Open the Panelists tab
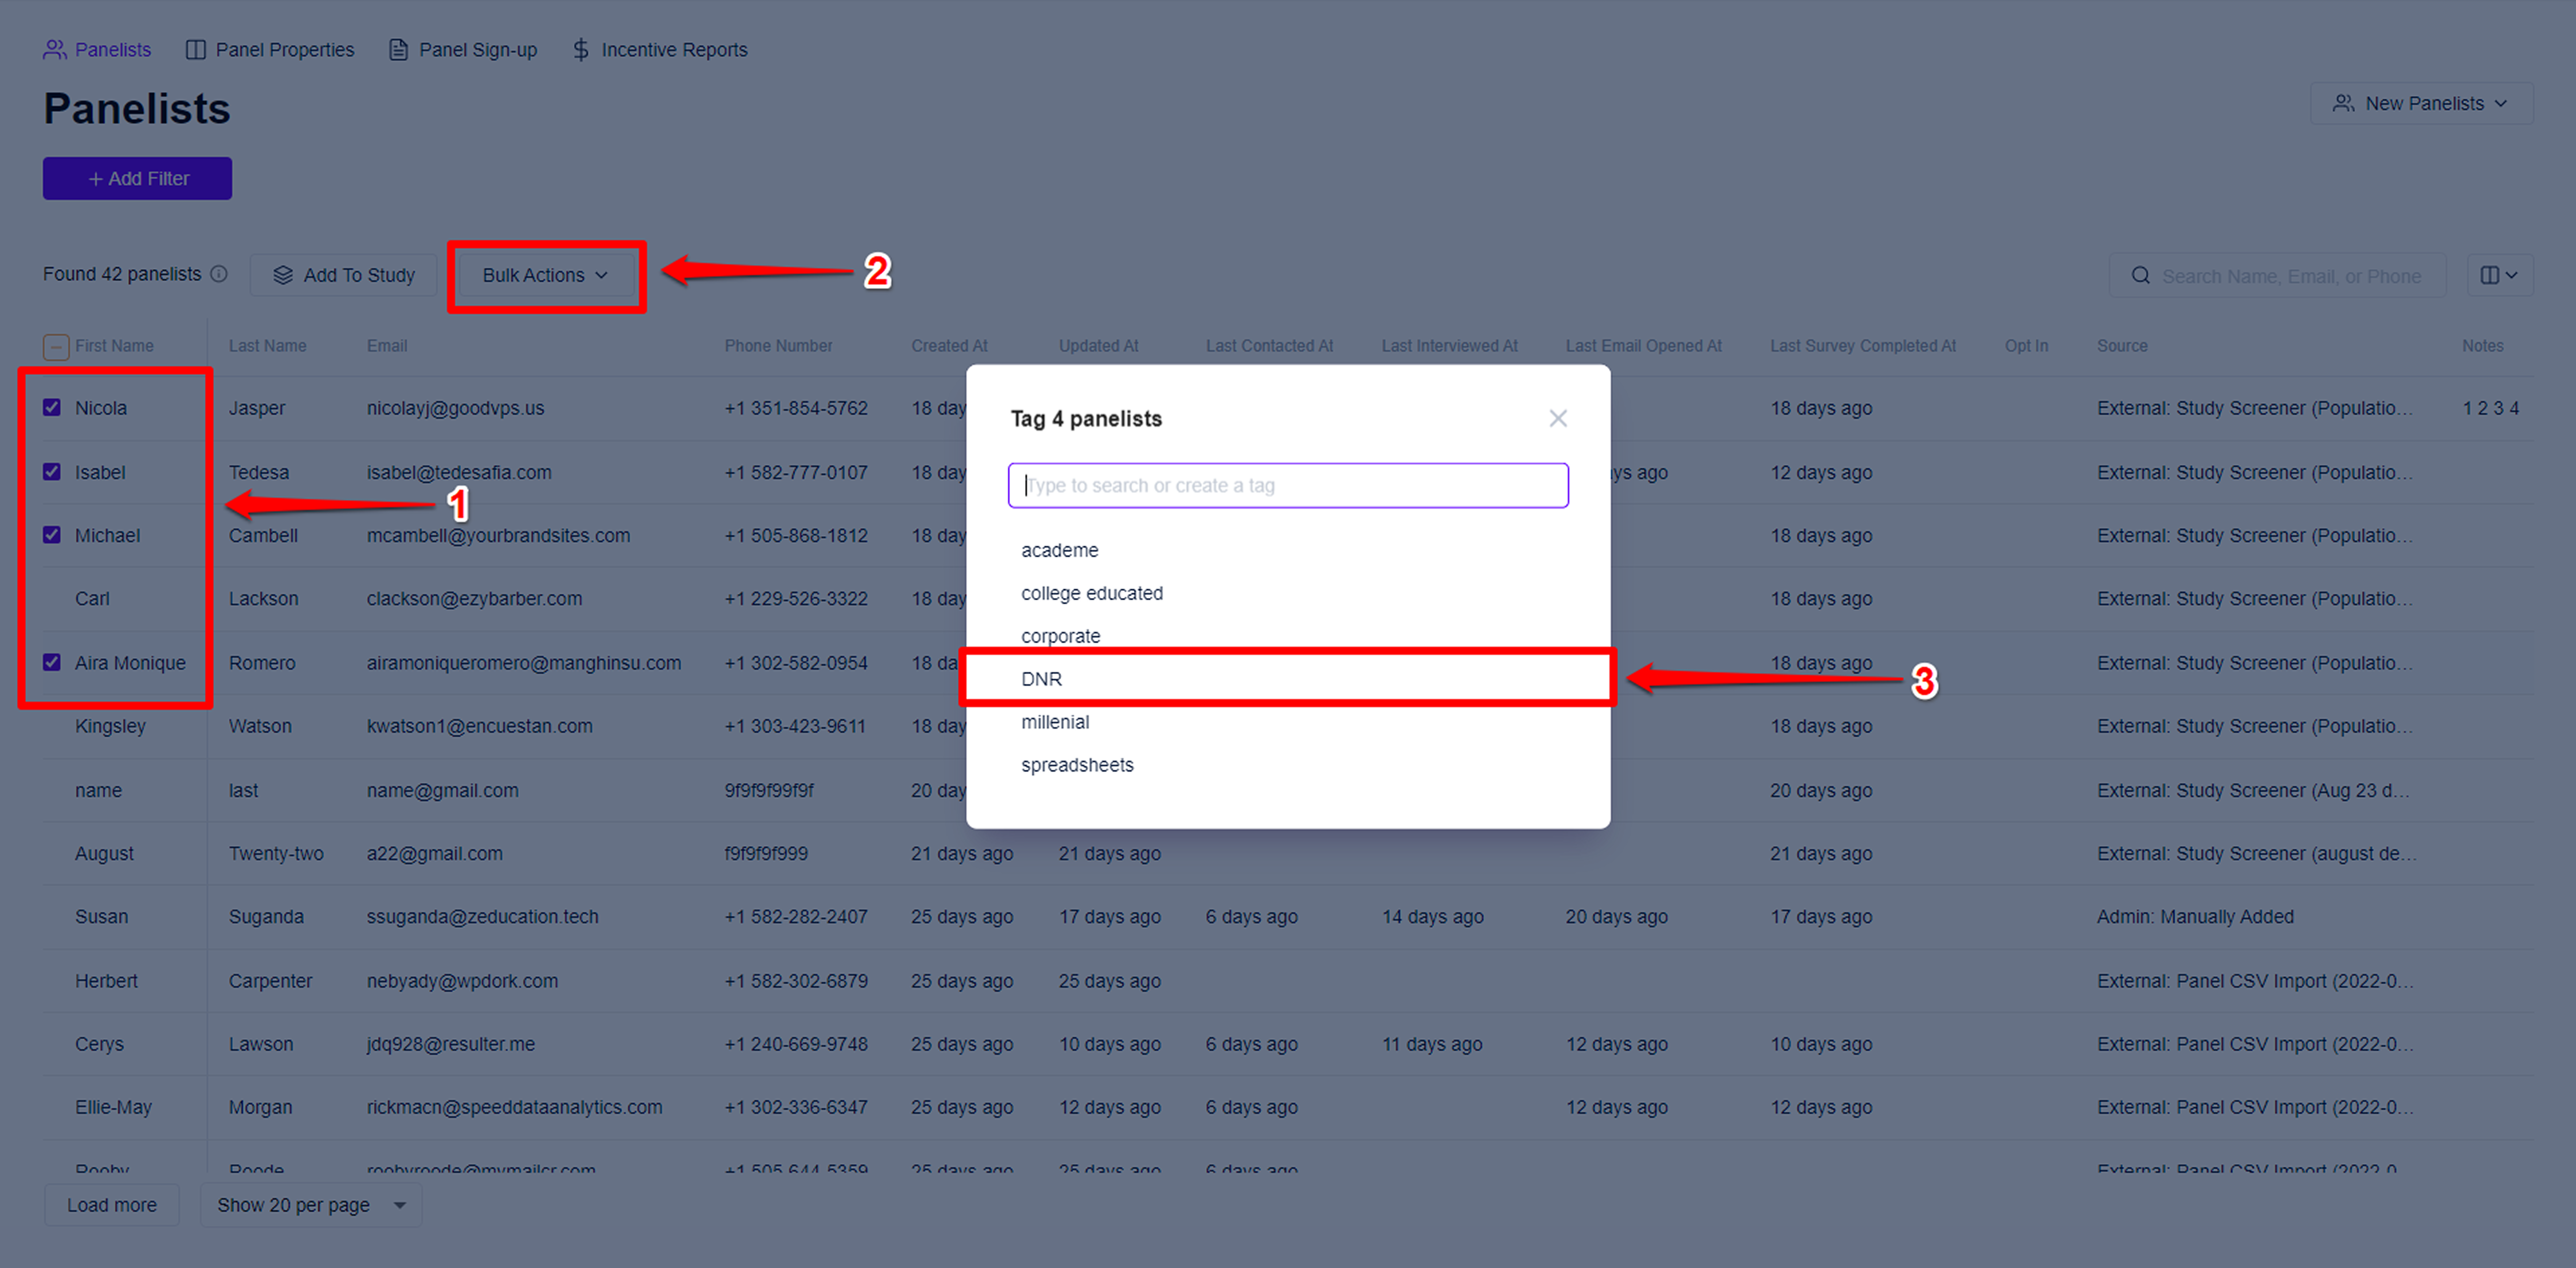Screen dimensions: 2576x1268 tap(97, 50)
